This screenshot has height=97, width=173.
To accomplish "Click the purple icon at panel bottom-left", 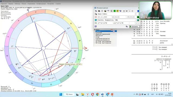I will 96,26.
